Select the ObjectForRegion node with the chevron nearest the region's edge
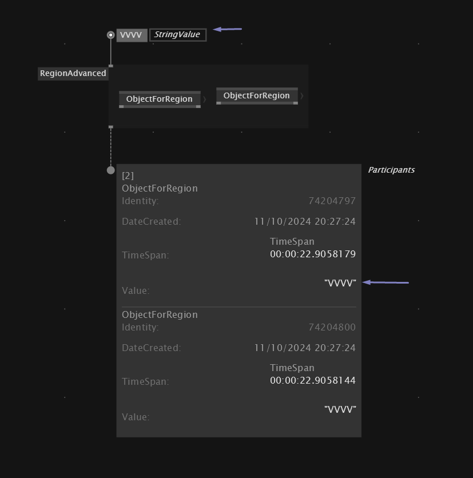Viewport: 473px width, 478px height. 257,95
